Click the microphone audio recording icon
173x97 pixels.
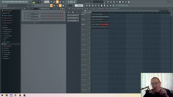click(x=114, y=2)
